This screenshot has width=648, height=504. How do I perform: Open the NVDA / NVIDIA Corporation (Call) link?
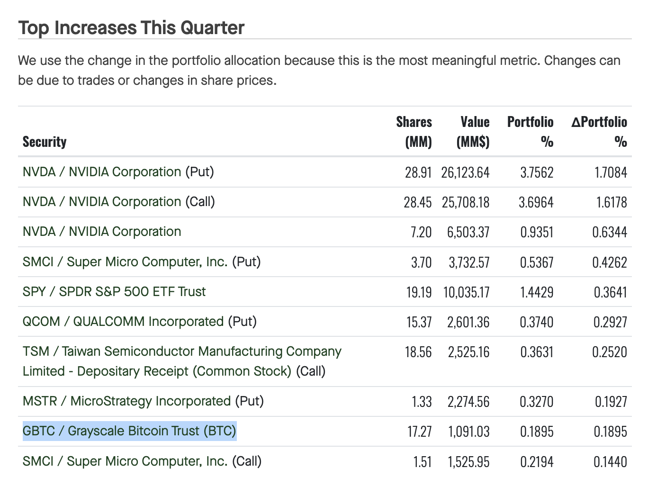[101, 202]
